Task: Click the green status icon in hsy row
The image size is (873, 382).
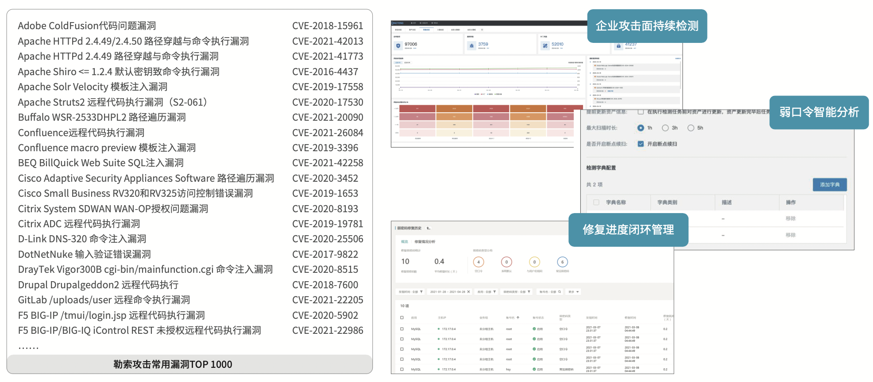Action: (x=534, y=369)
